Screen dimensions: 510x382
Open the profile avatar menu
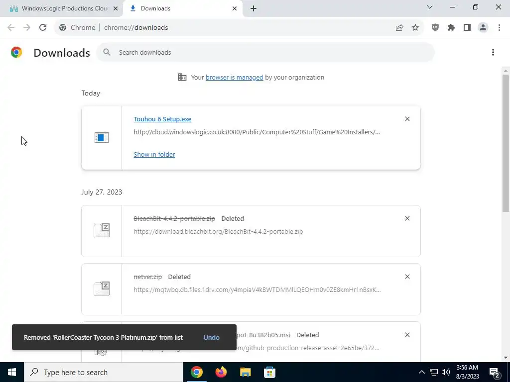[483, 28]
